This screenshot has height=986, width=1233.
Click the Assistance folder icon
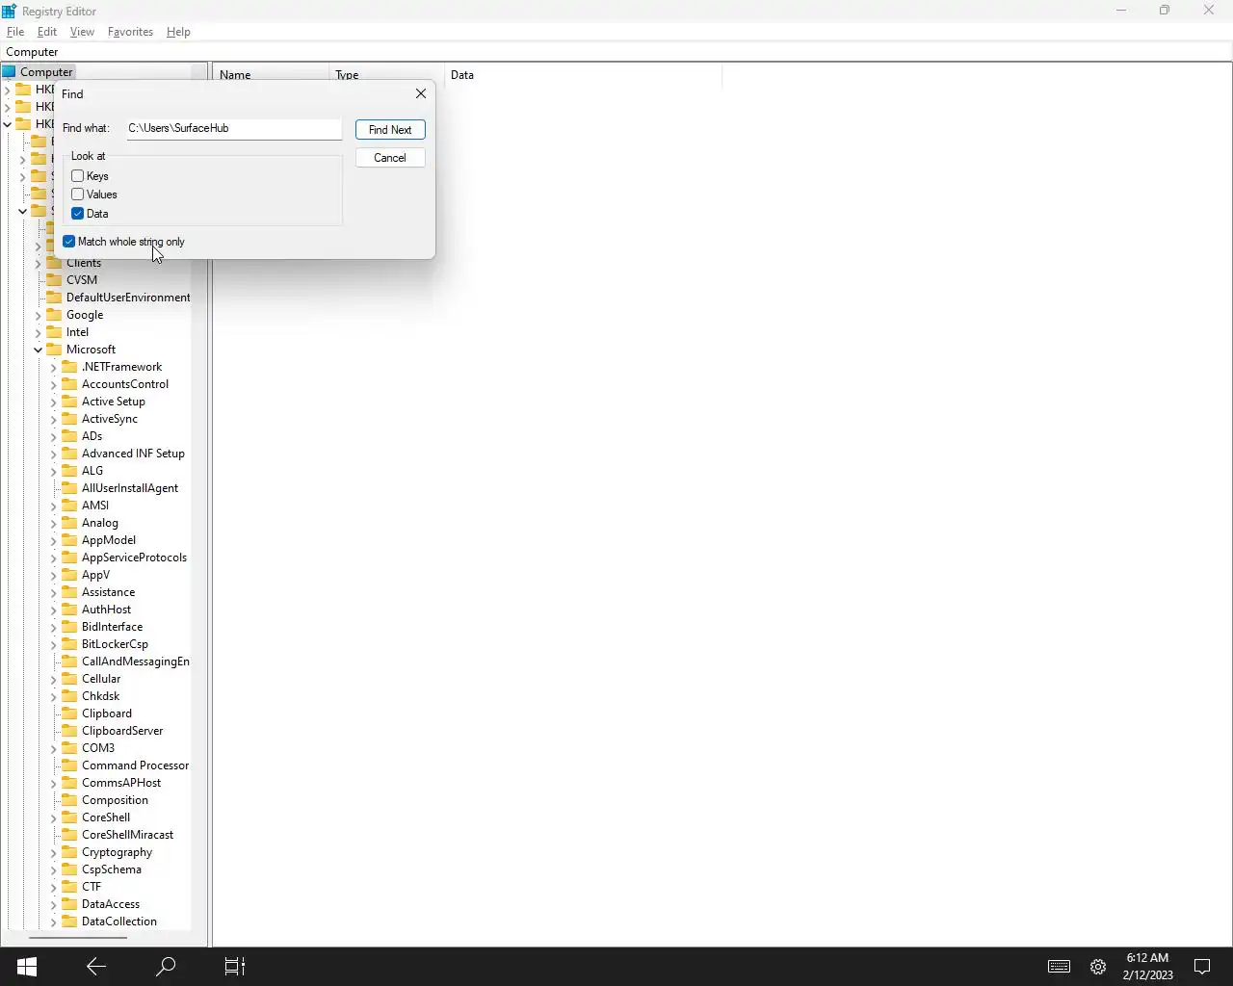pos(69,592)
